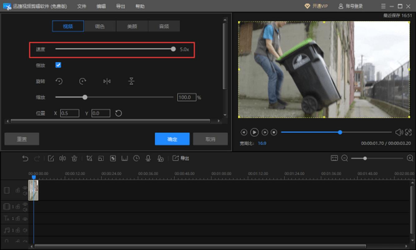Rotate video counterclockwise using the rotate-left icon

pos(59,81)
